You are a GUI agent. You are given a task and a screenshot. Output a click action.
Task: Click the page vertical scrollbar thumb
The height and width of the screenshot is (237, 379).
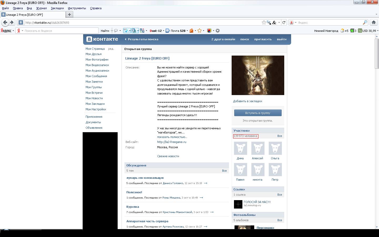(x=377, y=54)
